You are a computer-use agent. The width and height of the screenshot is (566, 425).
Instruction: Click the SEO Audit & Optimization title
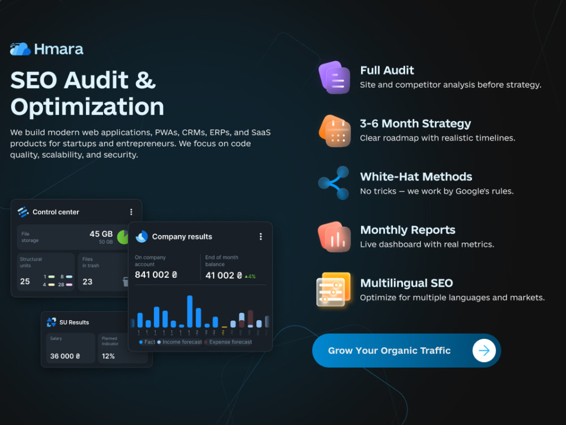(87, 93)
